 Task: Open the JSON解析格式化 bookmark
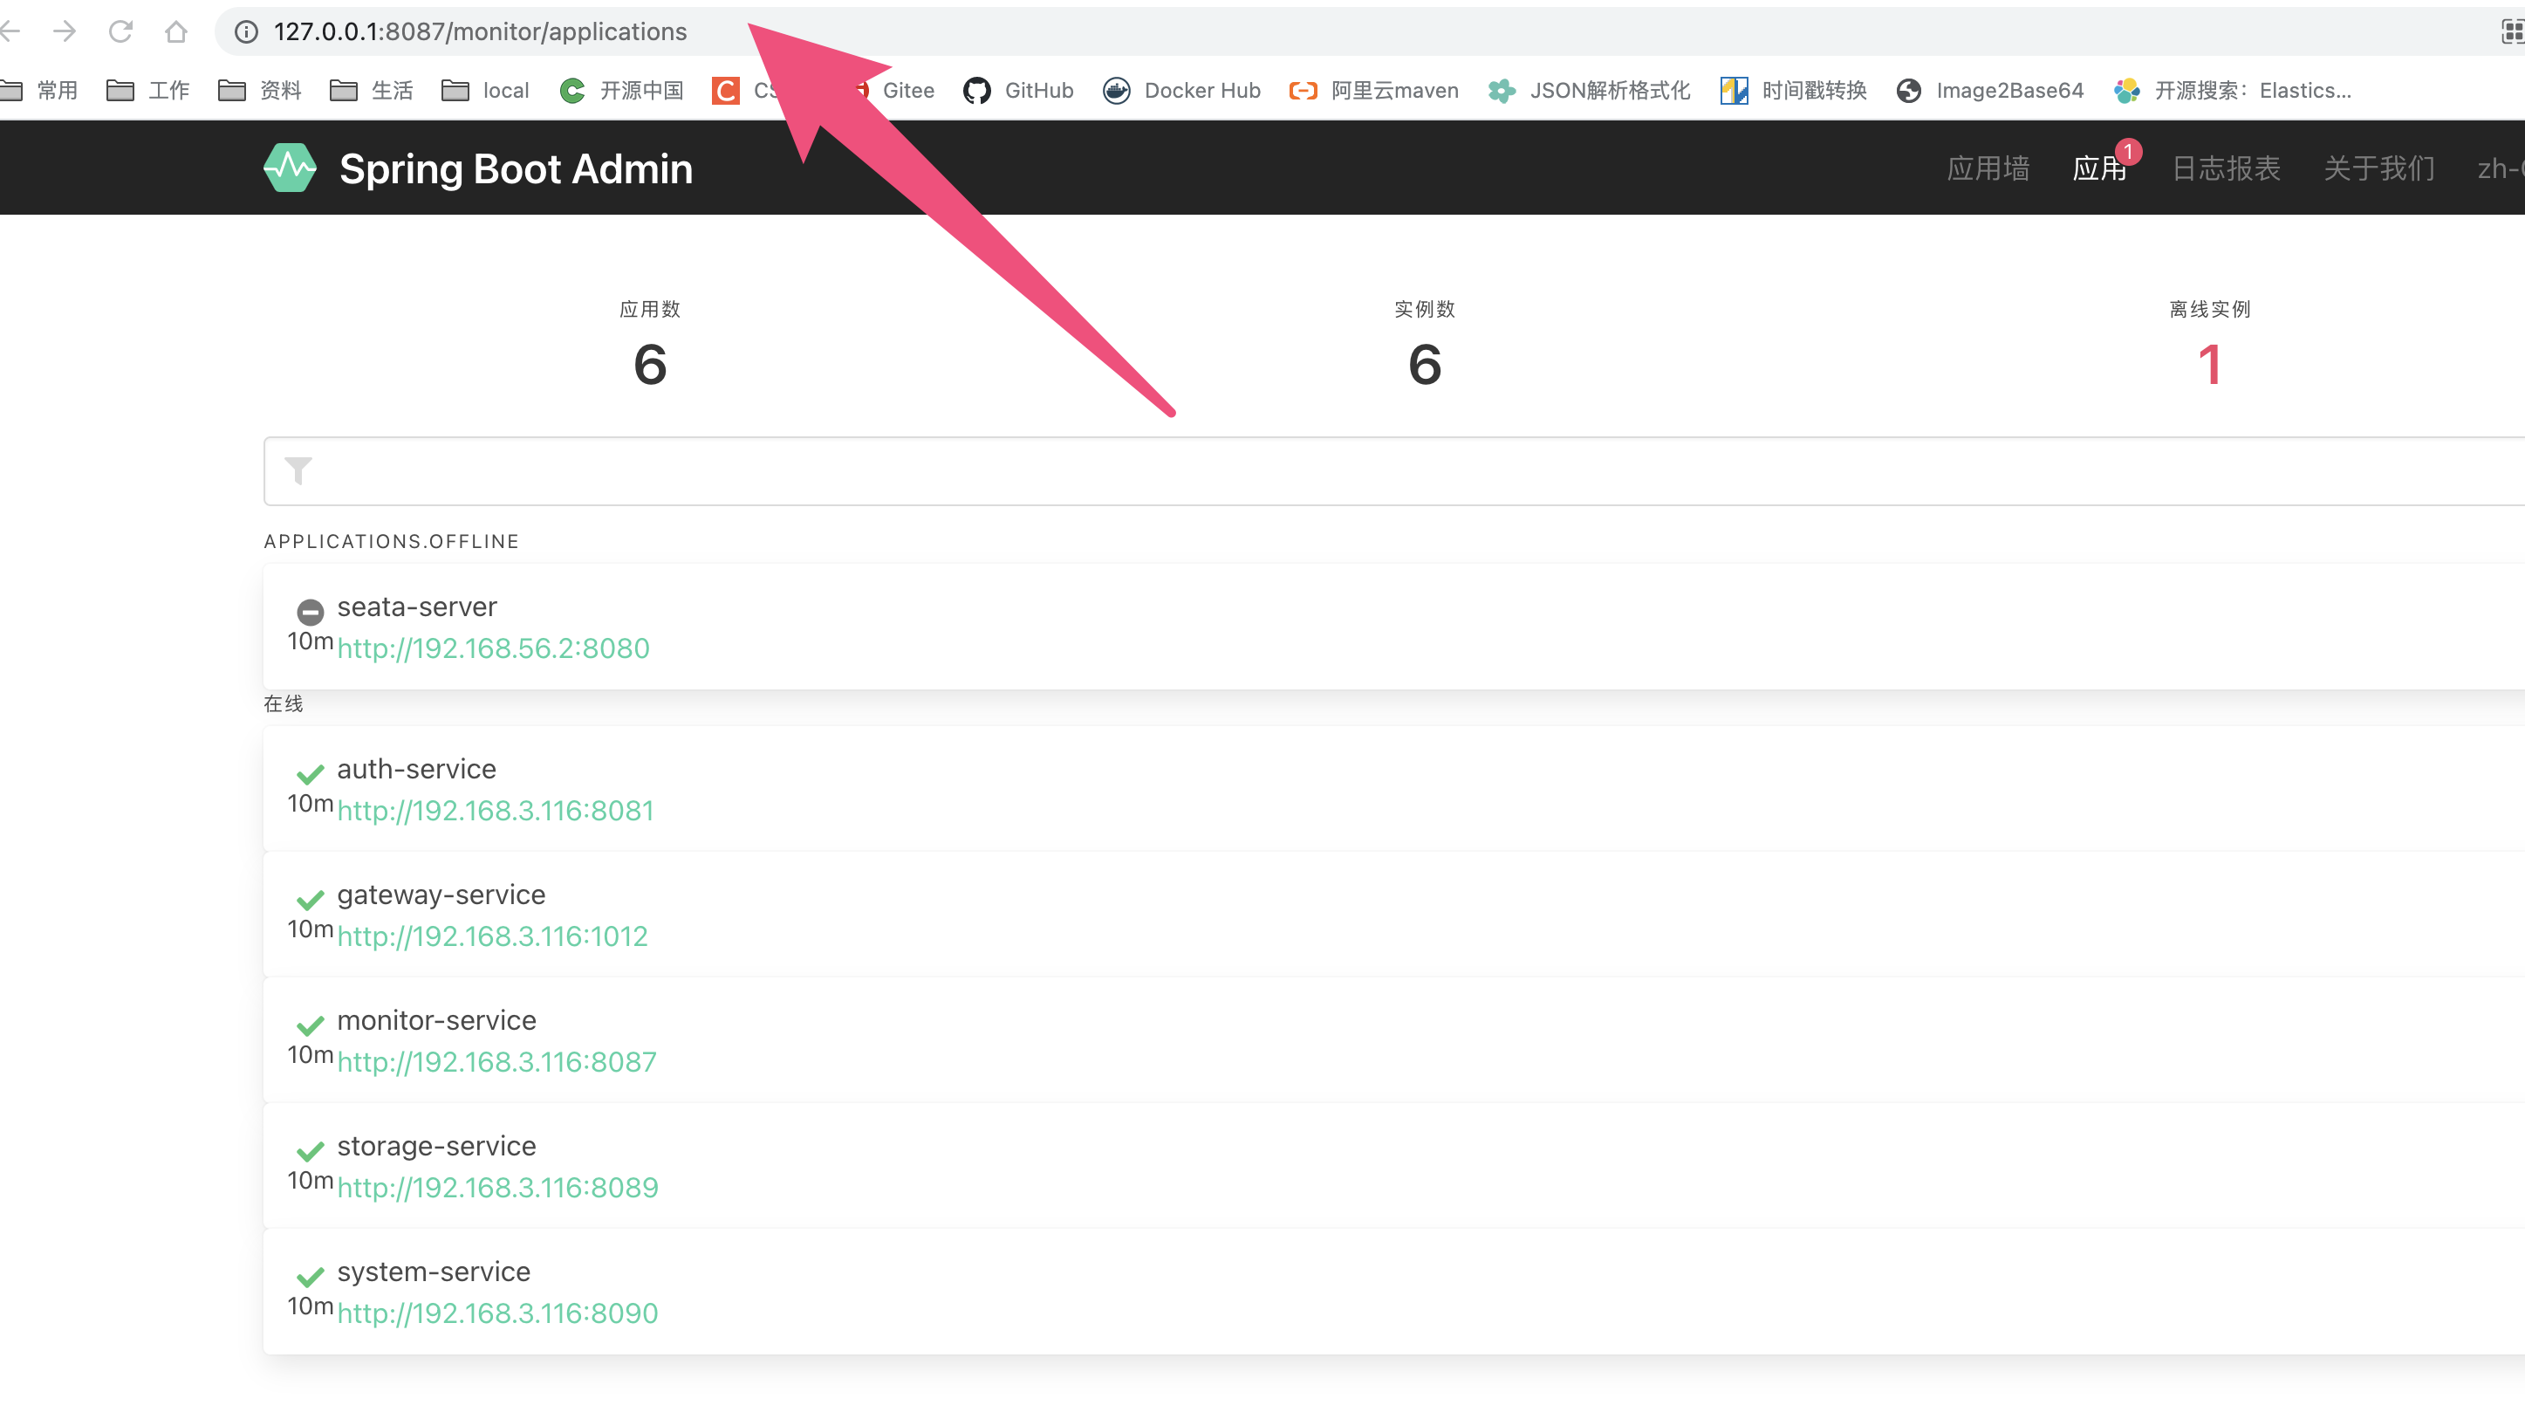(1588, 90)
